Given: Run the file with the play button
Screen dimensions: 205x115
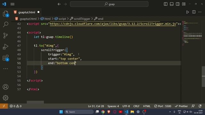Looking at the screenshot, I should [187, 12].
